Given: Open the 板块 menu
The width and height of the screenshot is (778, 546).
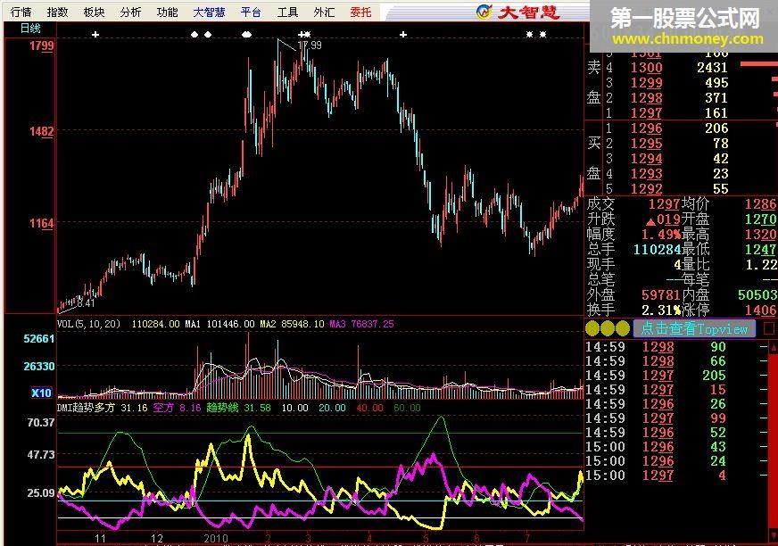Looking at the screenshot, I should pyautogui.click(x=94, y=12).
